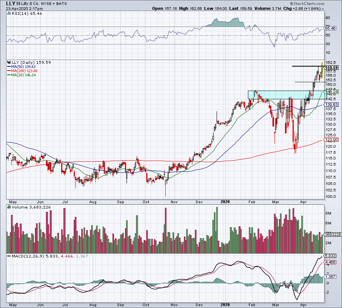This screenshot has height=308, width=342.
Task: Click the MA(50) 139.63 legend entry
Action: 23,67
